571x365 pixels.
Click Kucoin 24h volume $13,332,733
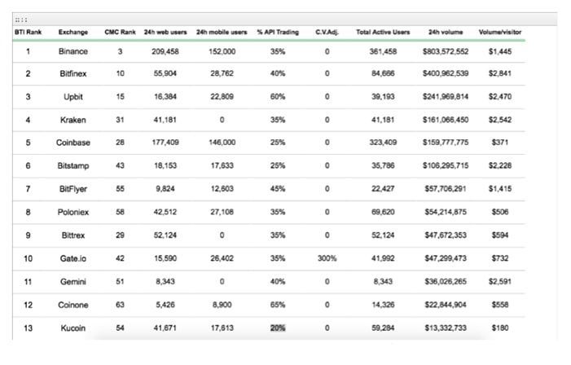tap(446, 328)
